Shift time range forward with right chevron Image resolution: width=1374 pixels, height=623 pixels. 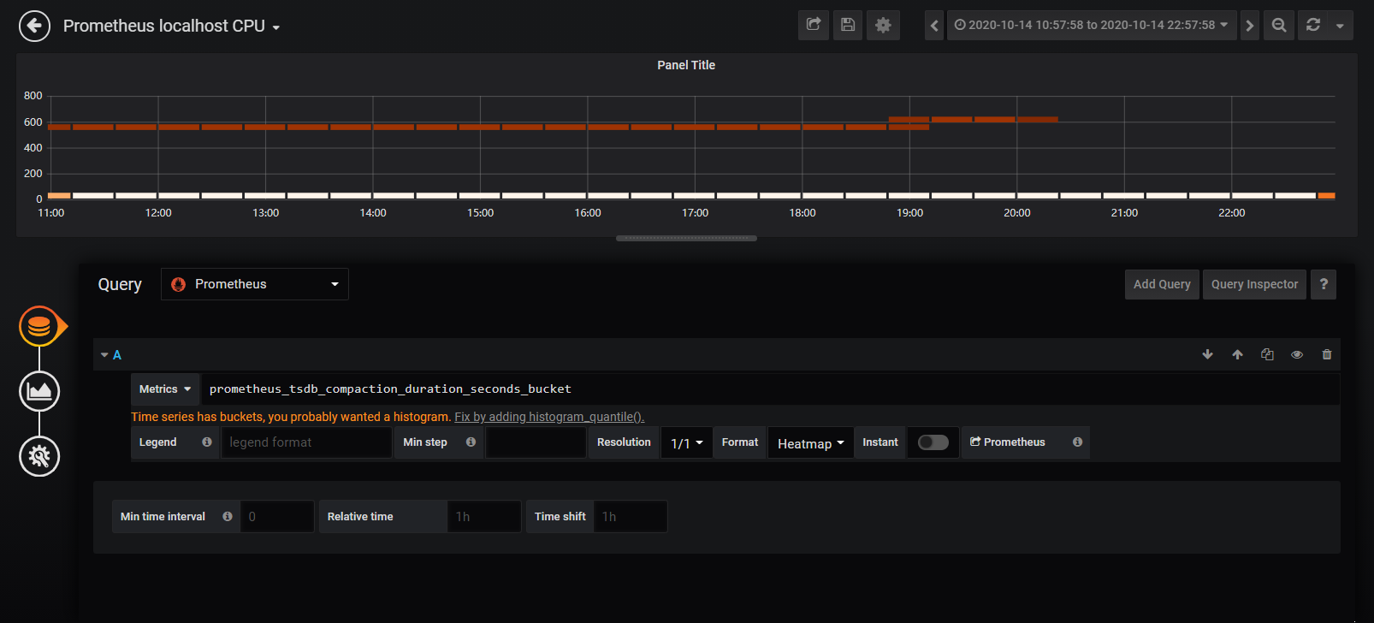[1250, 25]
